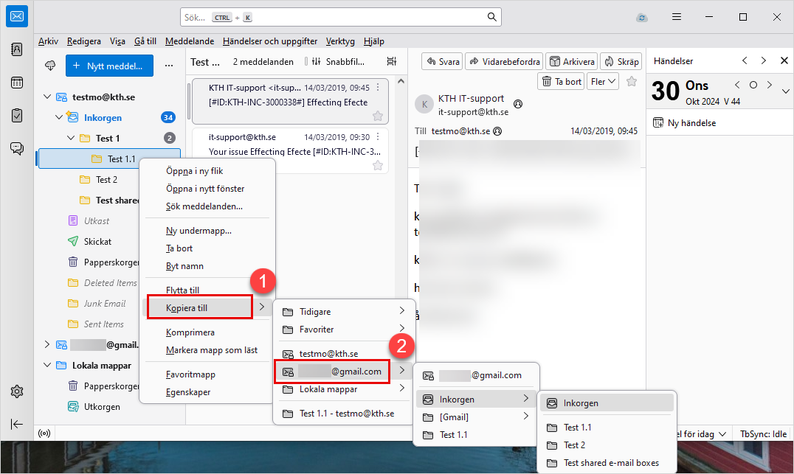794x474 pixels.
Task: Expand the Fler actions dropdown
Action: coord(602,81)
